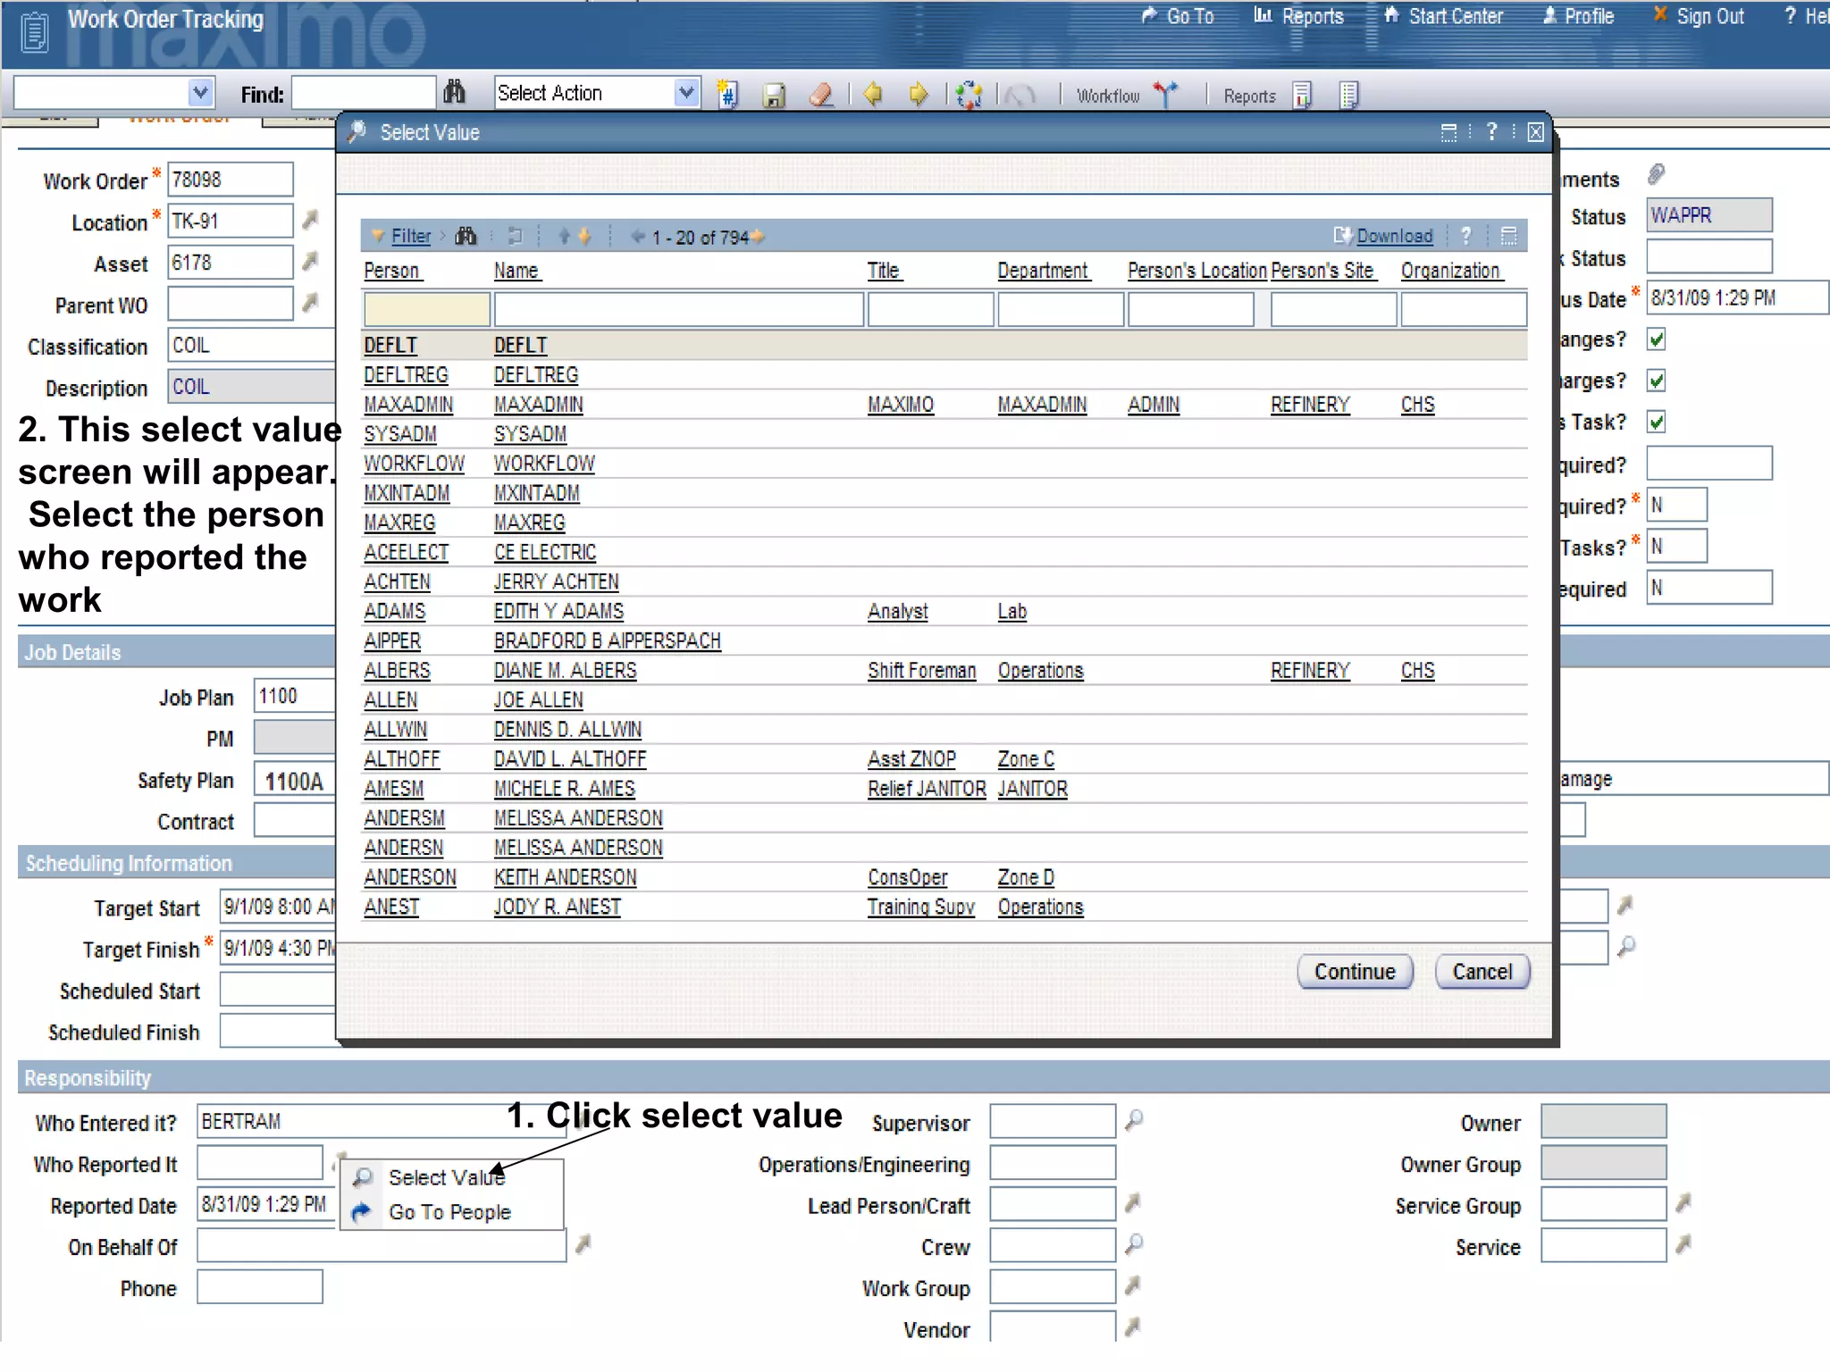Click the help question mark in dialog title
1830x1372 pixels.
coord(1491,132)
